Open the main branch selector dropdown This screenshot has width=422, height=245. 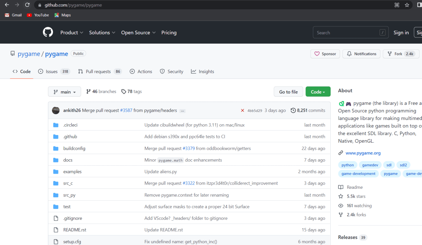[x=64, y=92]
